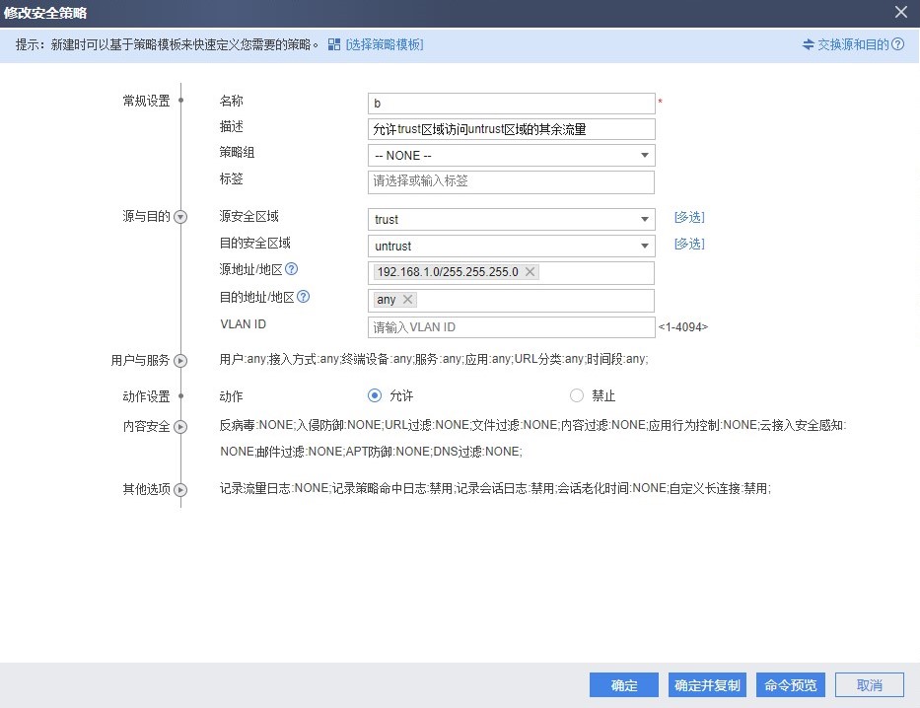Click the VLAN ID input field
This screenshot has width=920, height=708.
click(510, 327)
